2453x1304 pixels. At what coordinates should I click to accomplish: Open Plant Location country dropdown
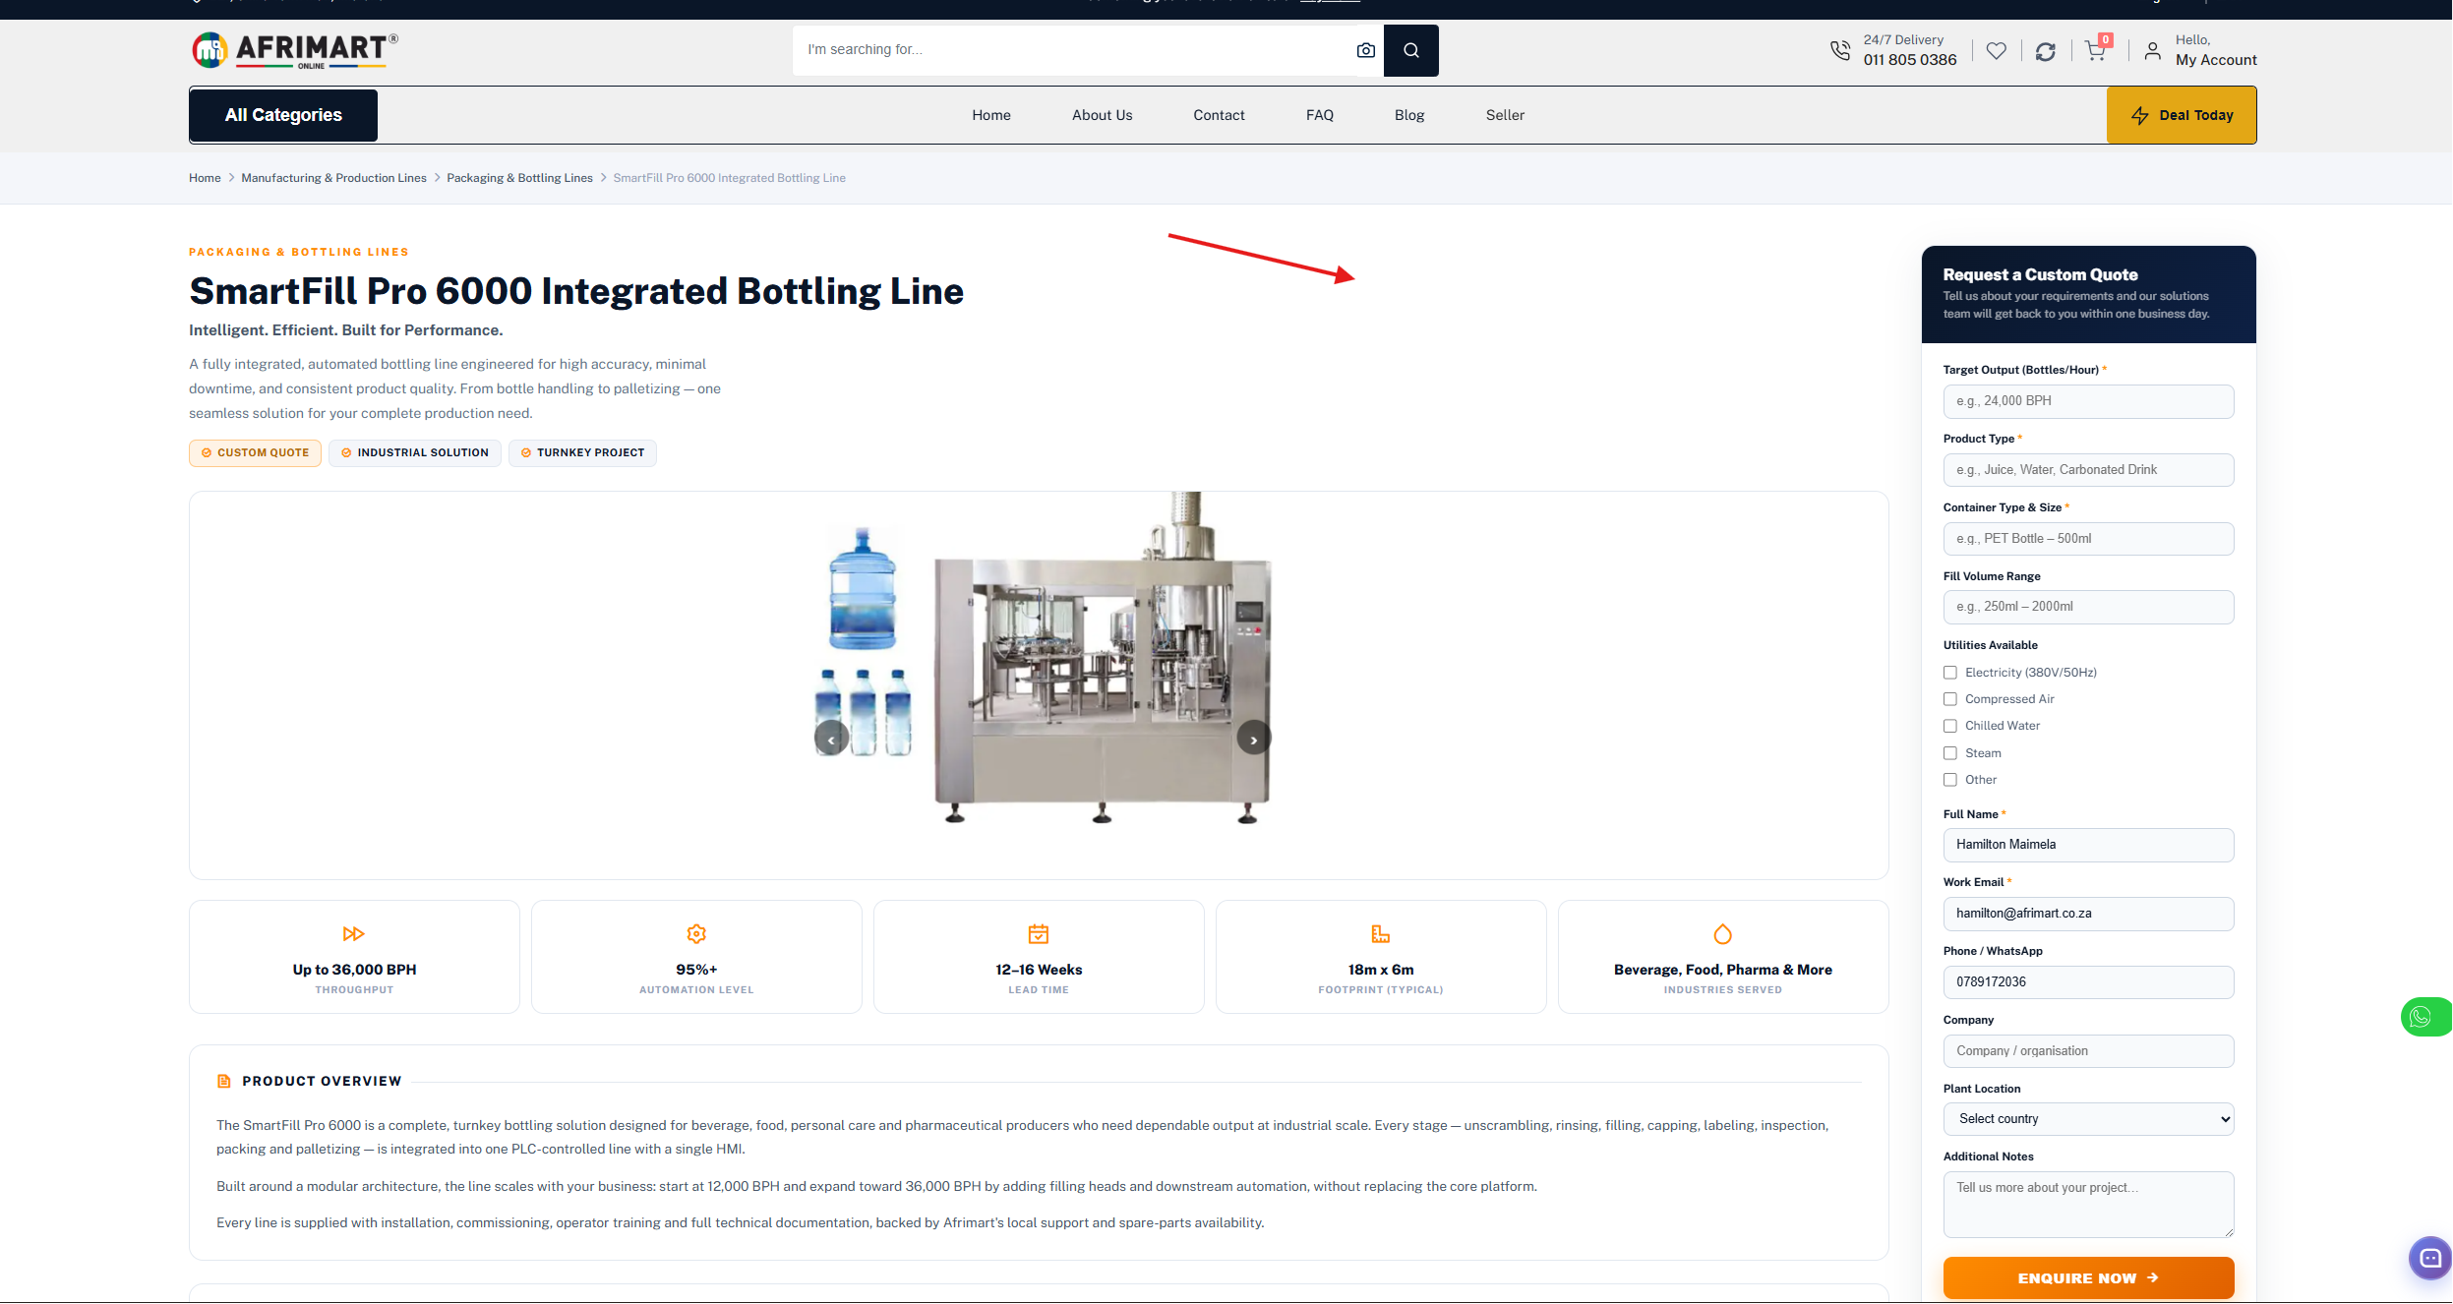pyautogui.click(x=2088, y=1119)
